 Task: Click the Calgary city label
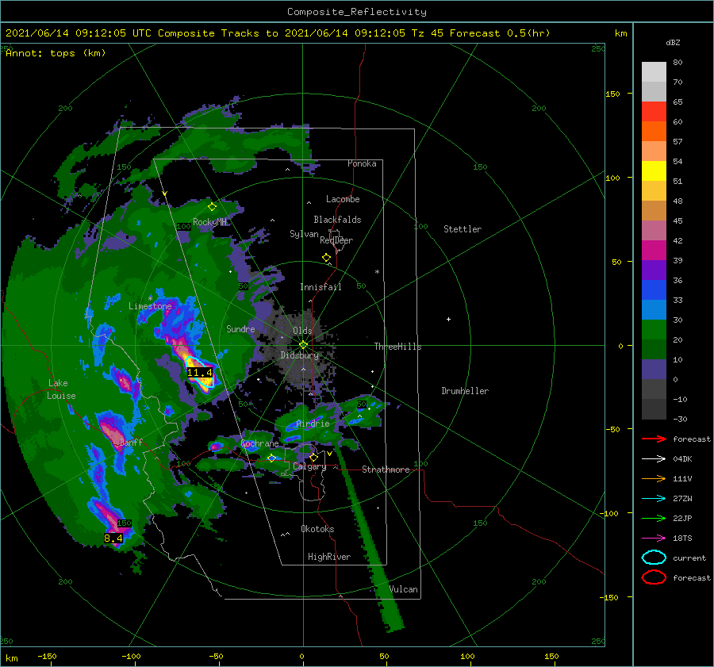pos(309,466)
